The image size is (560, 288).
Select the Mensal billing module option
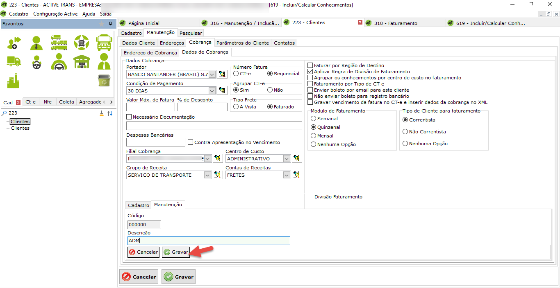tap(314, 136)
